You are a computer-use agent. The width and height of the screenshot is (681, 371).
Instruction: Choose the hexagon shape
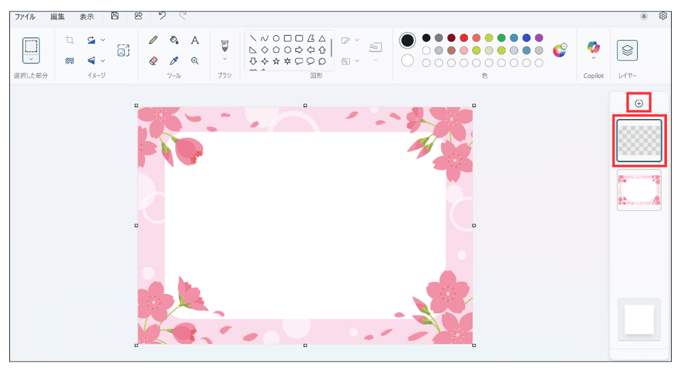click(287, 50)
